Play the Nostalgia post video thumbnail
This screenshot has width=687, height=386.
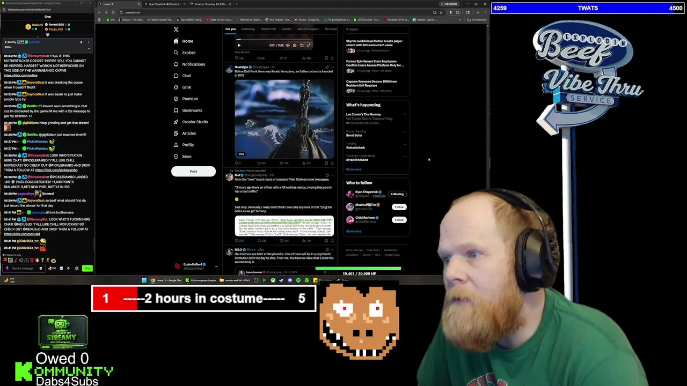[284, 118]
